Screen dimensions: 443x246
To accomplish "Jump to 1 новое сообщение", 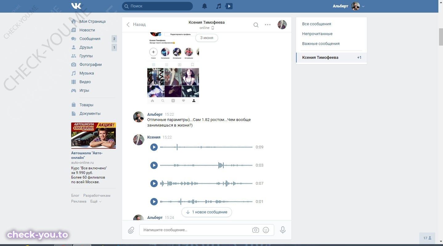I will coord(207,212).
